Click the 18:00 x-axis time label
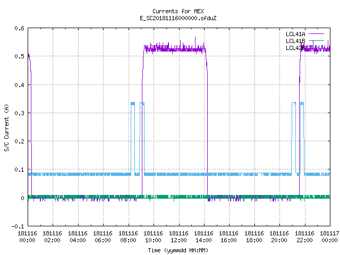The width and height of the screenshot is (340, 255). tap(254, 240)
